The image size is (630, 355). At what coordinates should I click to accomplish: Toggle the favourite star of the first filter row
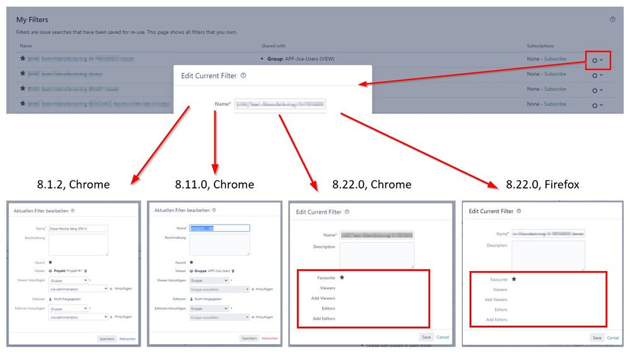(x=23, y=58)
